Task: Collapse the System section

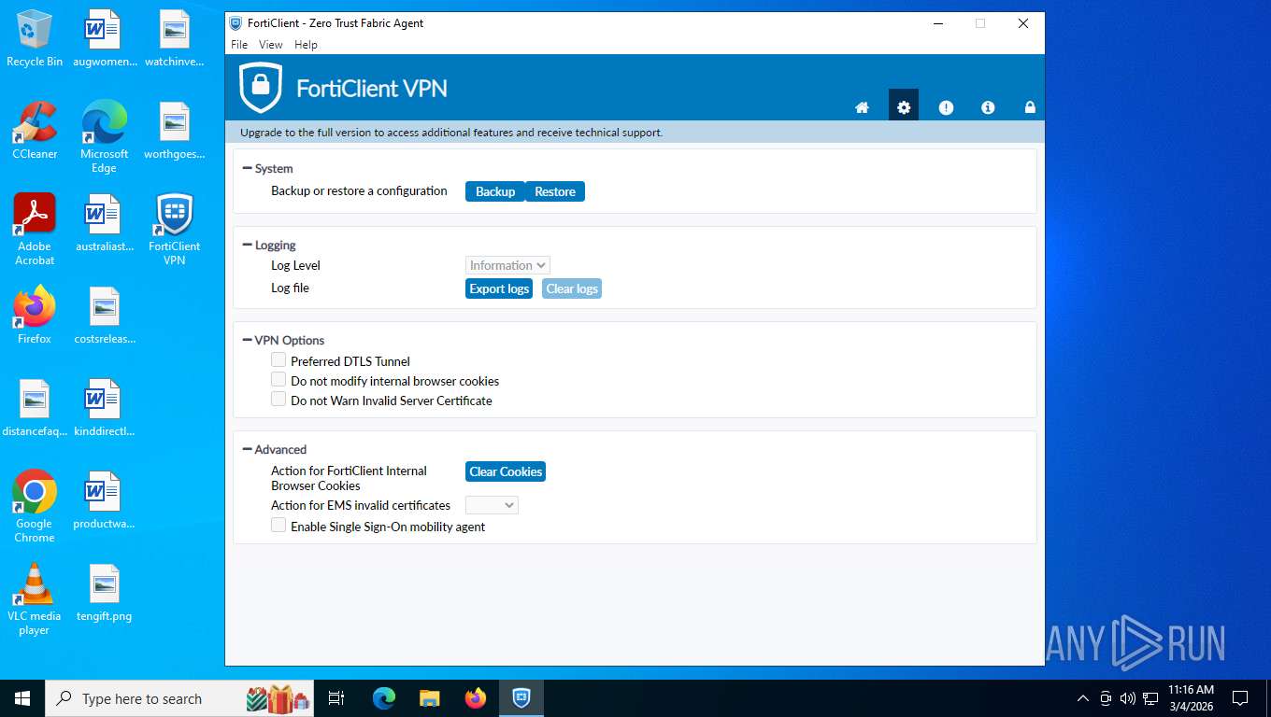Action: [x=248, y=168]
